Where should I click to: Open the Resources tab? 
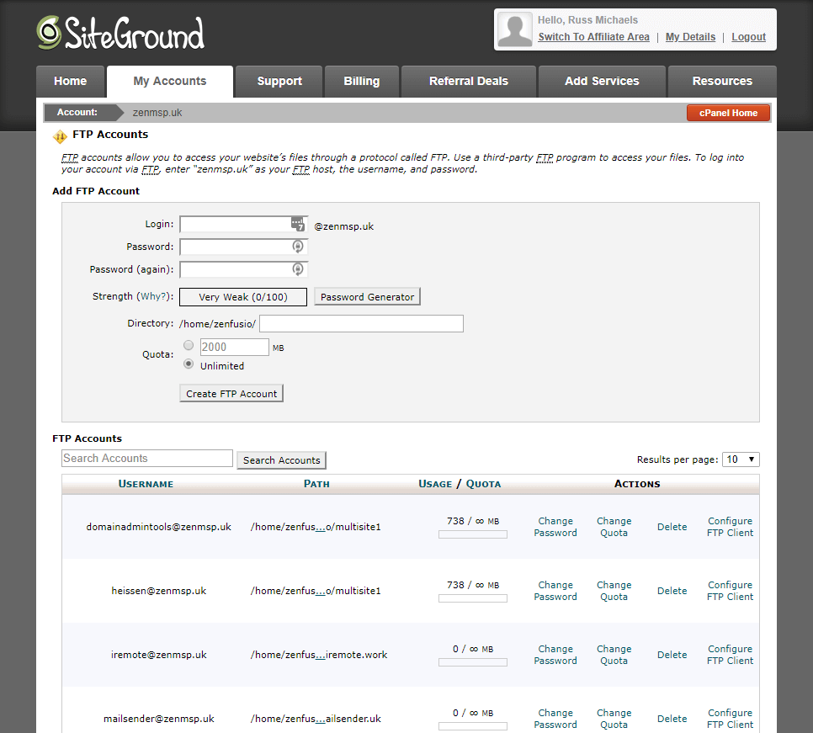click(x=722, y=82)
